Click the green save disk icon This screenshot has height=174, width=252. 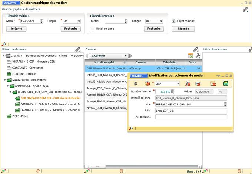226,83
